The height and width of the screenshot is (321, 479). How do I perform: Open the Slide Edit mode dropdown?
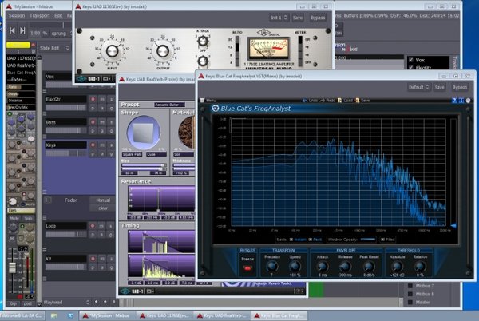(x=54, y=48)
